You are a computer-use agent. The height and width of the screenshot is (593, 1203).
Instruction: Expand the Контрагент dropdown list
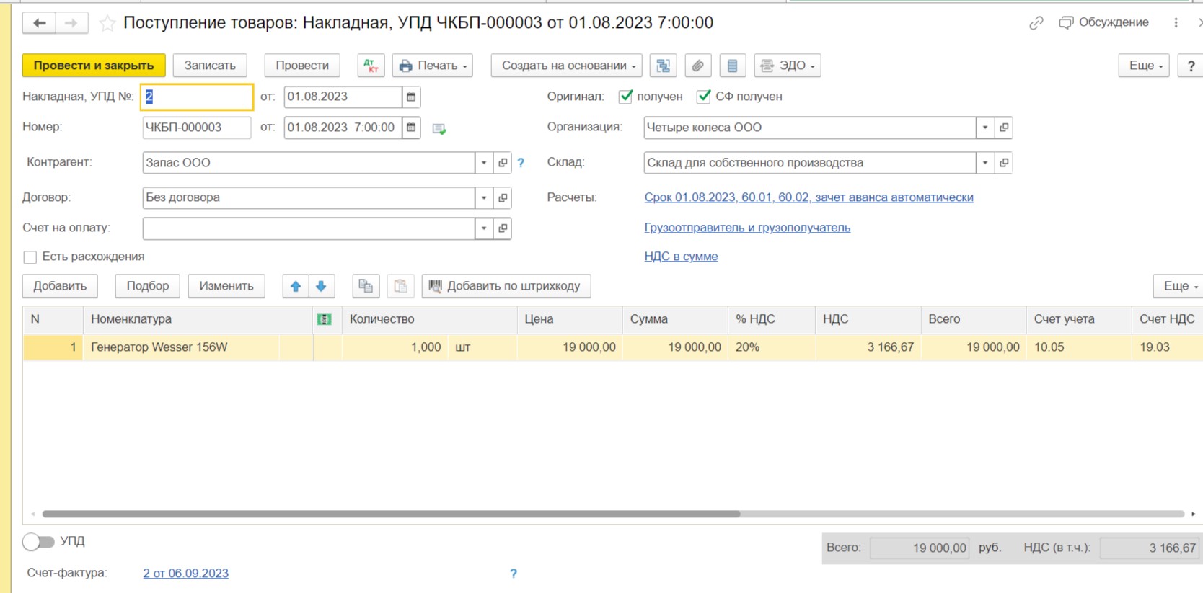pyautogui.click(x=484, y=163)
